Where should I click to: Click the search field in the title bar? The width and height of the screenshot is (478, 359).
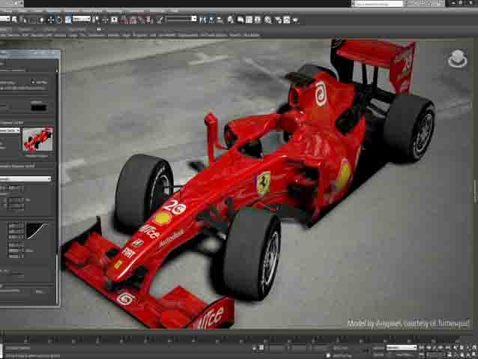(x=378, y=4)
